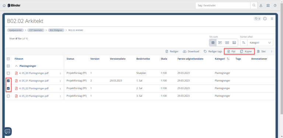Screen dimensions: 283x138
Task: Click the Flyt button
Action: (x=231, y=52)
